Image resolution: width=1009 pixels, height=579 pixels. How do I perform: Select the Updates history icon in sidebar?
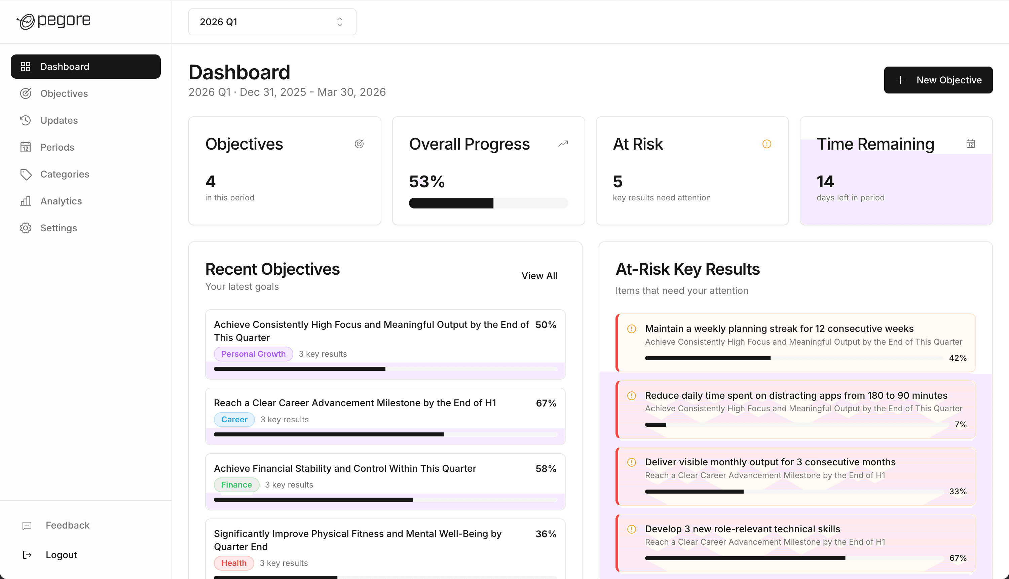click(x=26, y=120)
